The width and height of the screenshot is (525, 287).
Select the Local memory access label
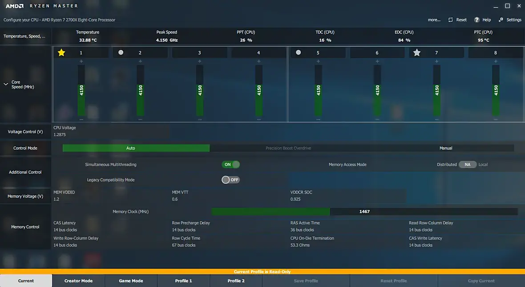tap(483, 165)
